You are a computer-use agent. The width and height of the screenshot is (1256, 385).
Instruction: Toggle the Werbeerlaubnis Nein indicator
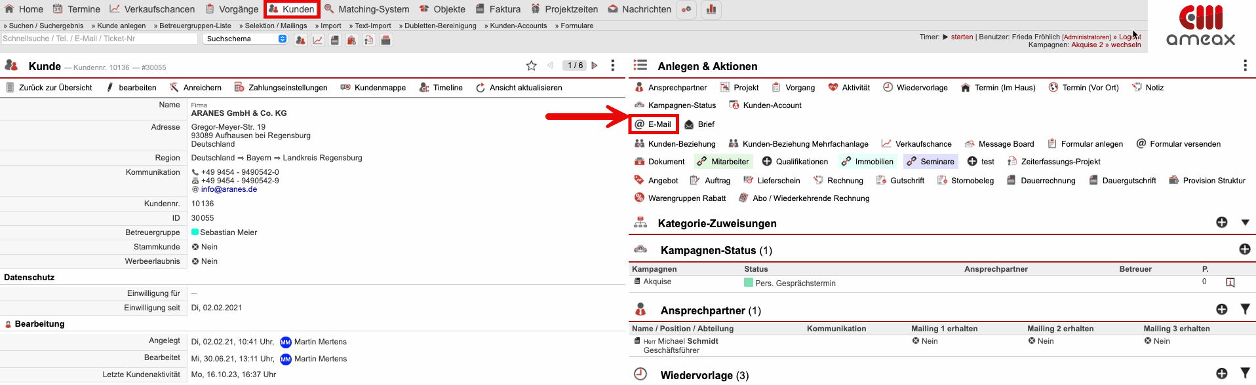195,261
